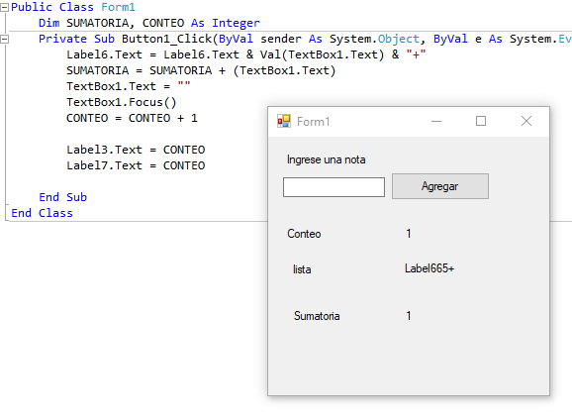Minimize the Form1 window
Screen dimensions: 572x420
click(x=436, y=121)
